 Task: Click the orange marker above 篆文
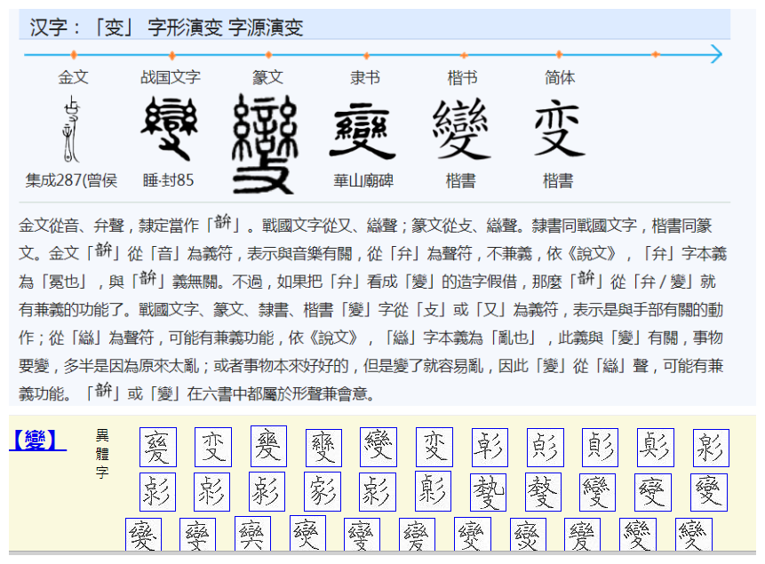click(267, 53)
